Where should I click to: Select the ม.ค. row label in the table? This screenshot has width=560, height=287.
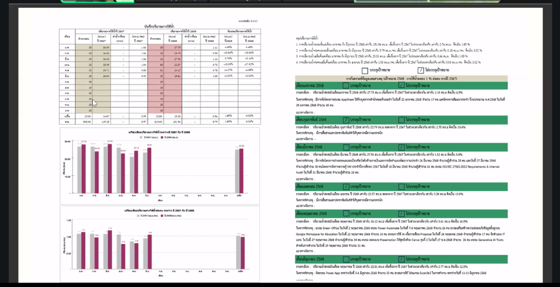pos(66,48)
